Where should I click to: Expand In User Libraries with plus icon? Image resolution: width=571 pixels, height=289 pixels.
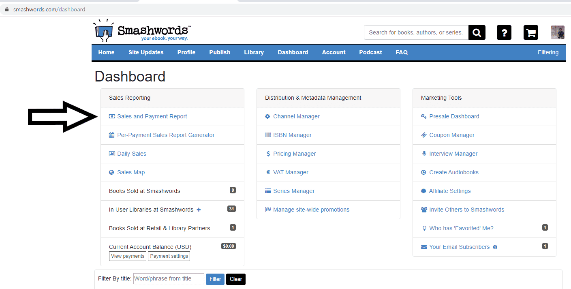[x=199, y=210]
